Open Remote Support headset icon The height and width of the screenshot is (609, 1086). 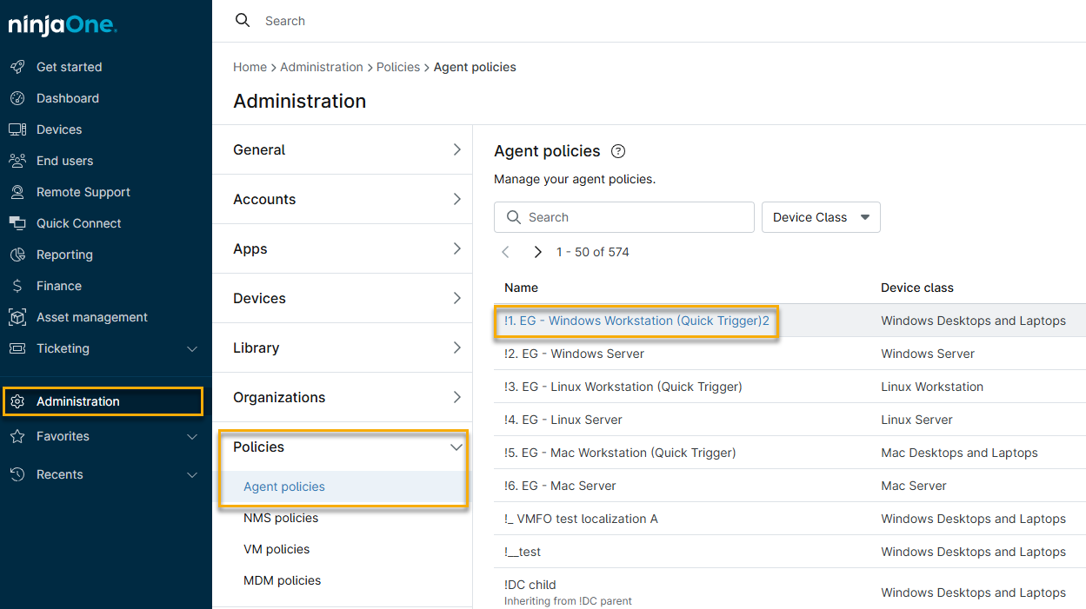pyautogui.click(x=17, y=192)
